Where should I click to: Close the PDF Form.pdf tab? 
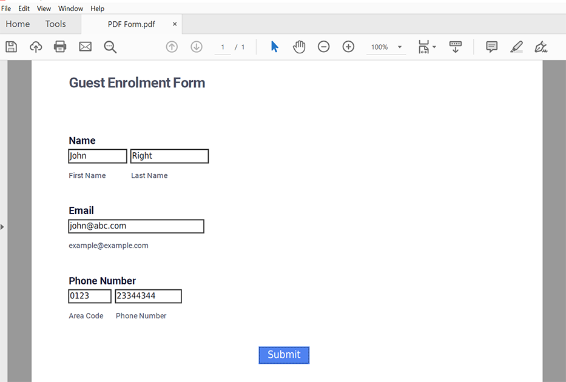(x=175, y=24)
